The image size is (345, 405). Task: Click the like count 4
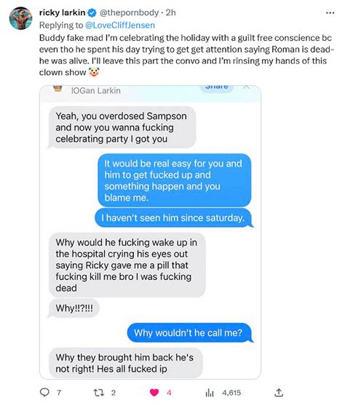(x=169, y=393)
